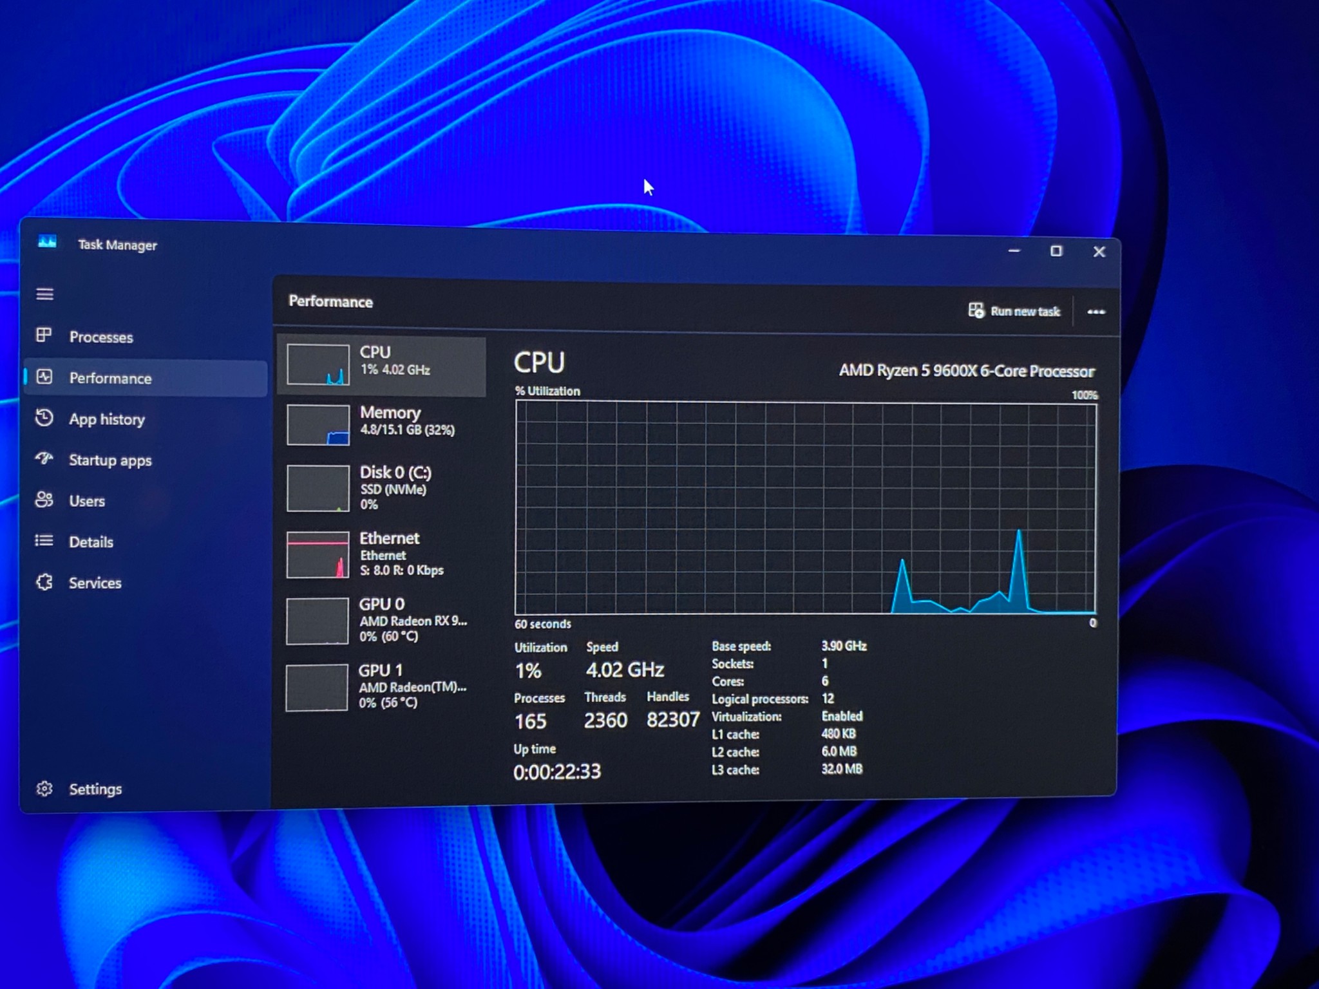Click the 82307 Handles count
The width and height of the screenshot is (1319, 989).
point(673,719)
